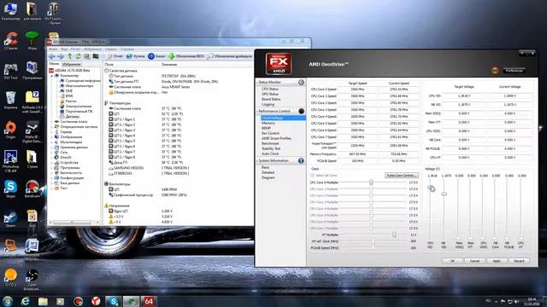Select Benchmark in OverDrive sidebar
547x307 pixels.
point(270,143)
